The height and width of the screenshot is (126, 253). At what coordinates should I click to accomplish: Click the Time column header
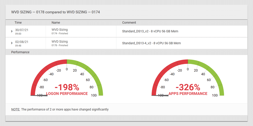(x=18, y=23)
